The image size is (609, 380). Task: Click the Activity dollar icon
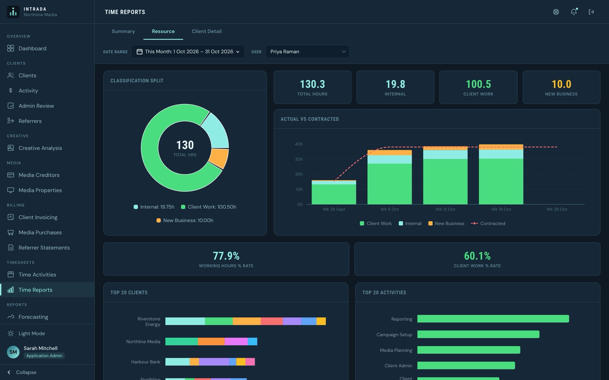[x=11, y=90]
